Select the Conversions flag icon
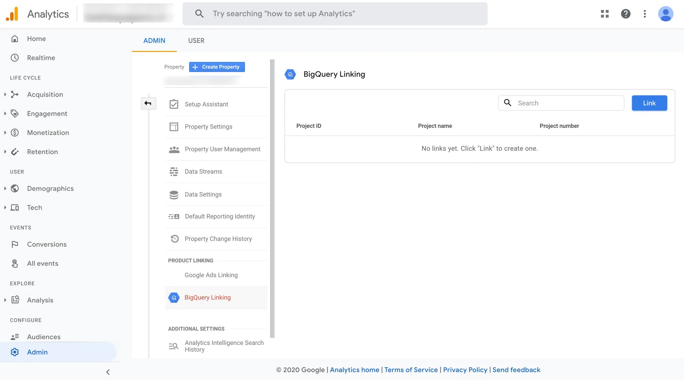 [x=14, y=244]
